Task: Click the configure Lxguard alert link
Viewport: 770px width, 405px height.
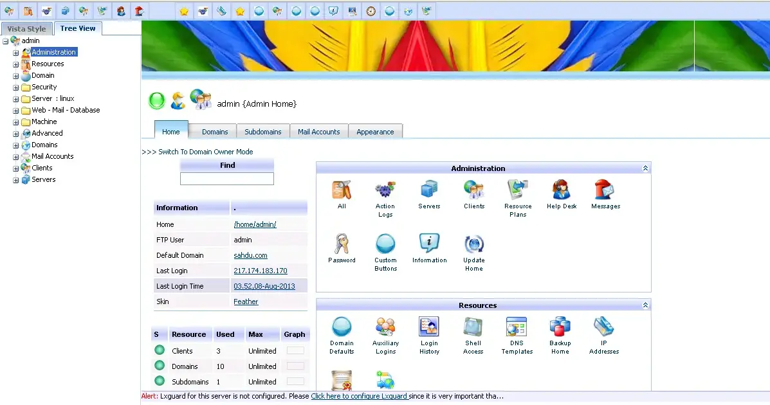Action: (x=359, y=397)
